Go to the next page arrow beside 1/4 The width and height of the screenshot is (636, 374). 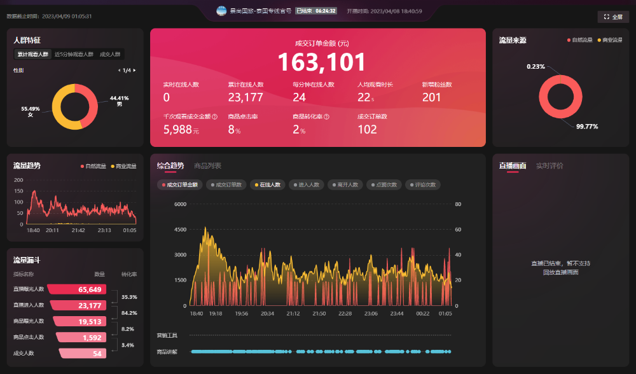click(x=135, y=71)
